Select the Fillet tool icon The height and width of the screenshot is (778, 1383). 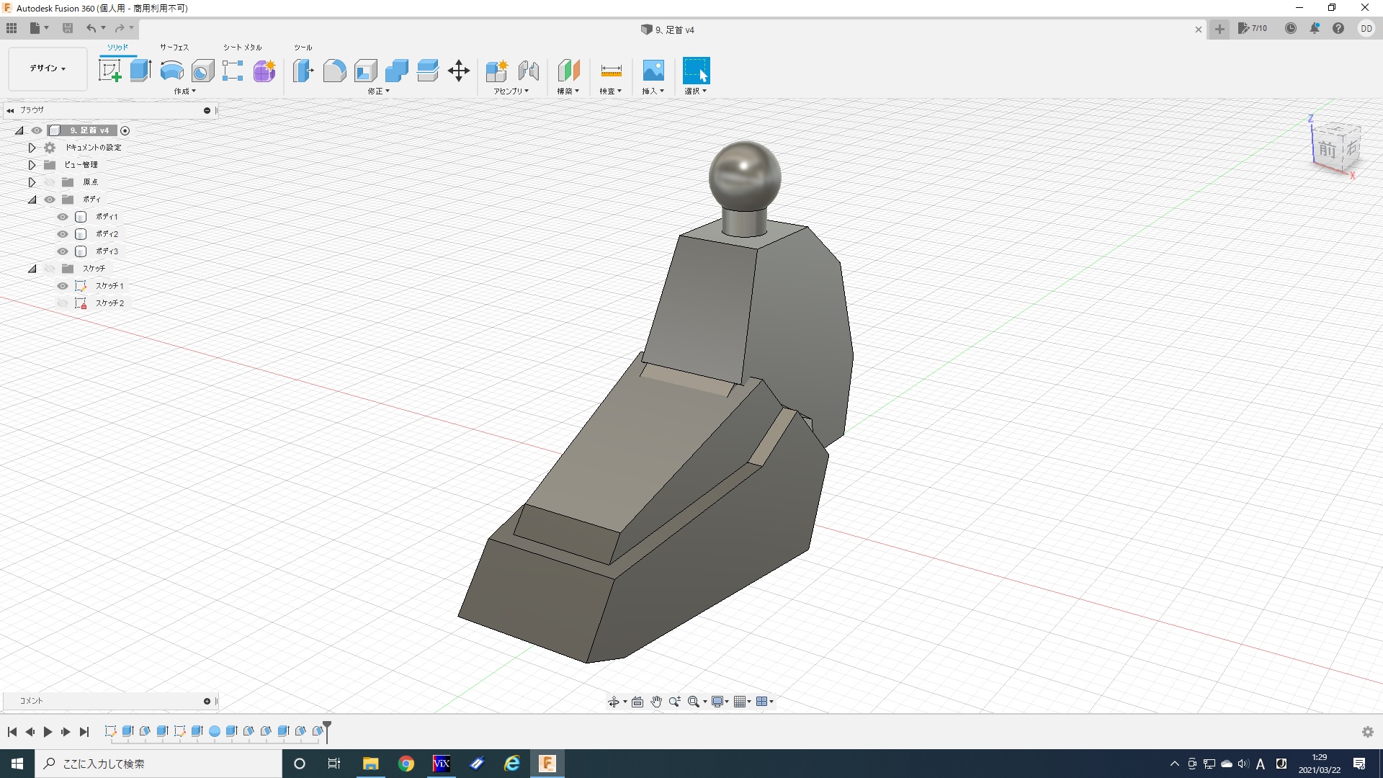[334, 71]
